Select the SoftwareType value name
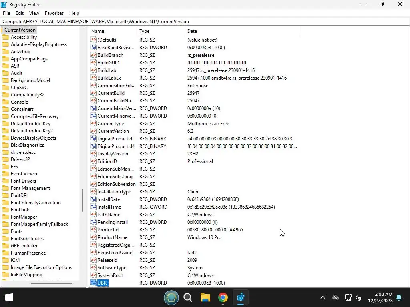The image size is (410, 307). pyautogui.click(x=112, y=268)
